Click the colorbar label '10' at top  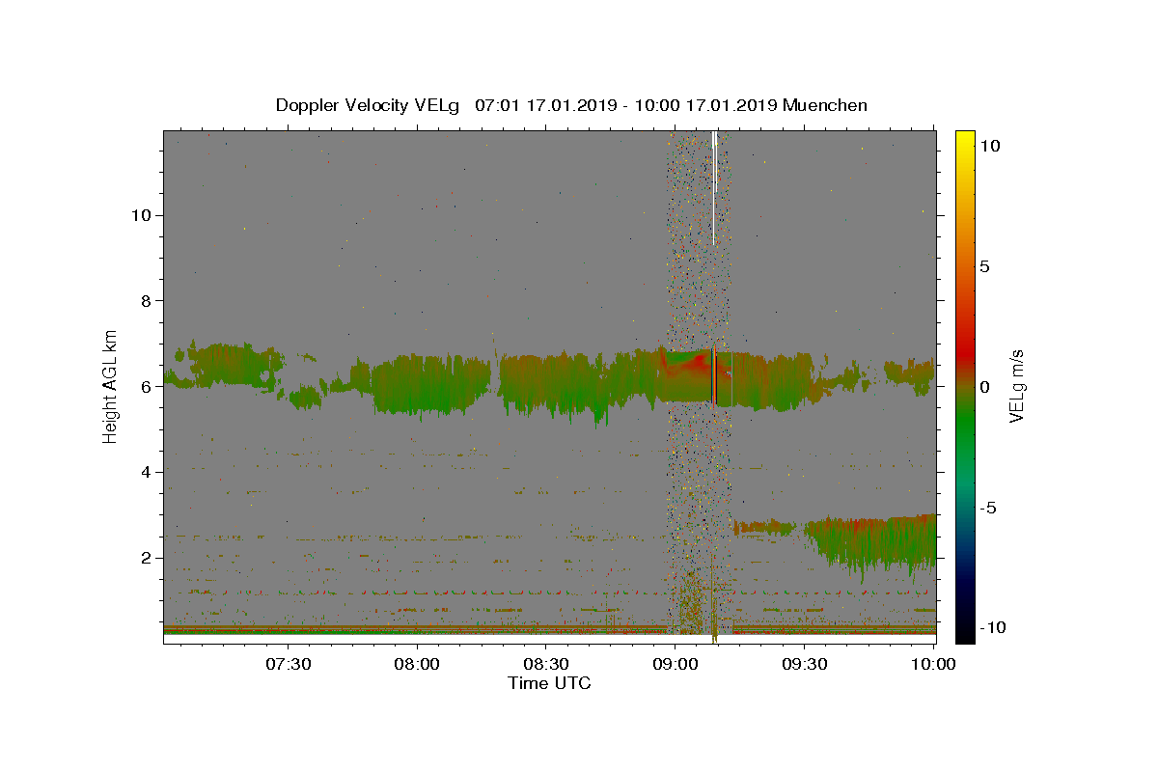[x=990, y=146]
